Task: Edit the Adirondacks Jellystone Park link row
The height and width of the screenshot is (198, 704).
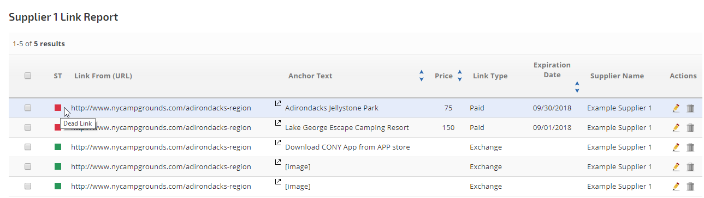Action: 676,108
